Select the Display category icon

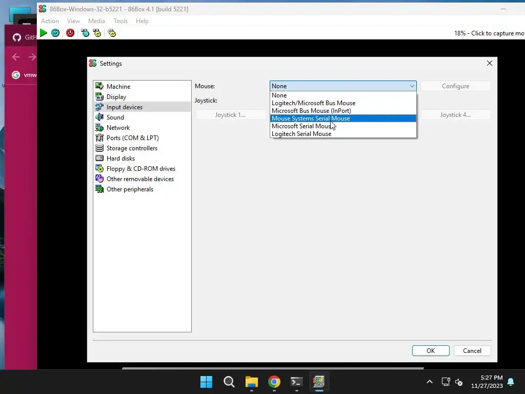click(99, 96)
